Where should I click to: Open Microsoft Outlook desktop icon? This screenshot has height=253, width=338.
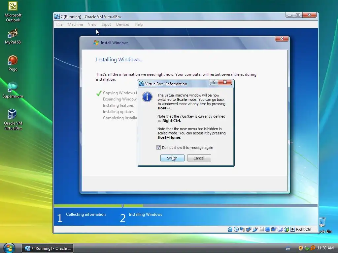coord(13,12)
